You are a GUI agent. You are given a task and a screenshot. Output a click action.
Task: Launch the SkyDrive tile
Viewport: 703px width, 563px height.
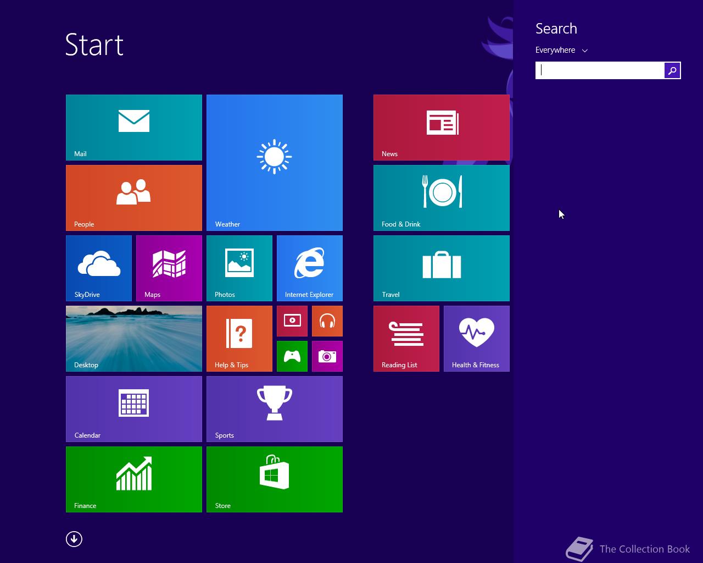point(99,268)
